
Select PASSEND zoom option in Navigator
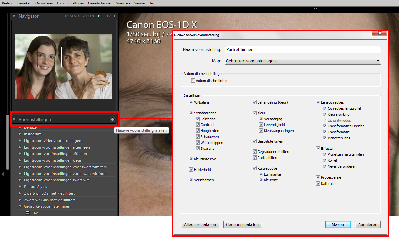[x=71, y=16]
